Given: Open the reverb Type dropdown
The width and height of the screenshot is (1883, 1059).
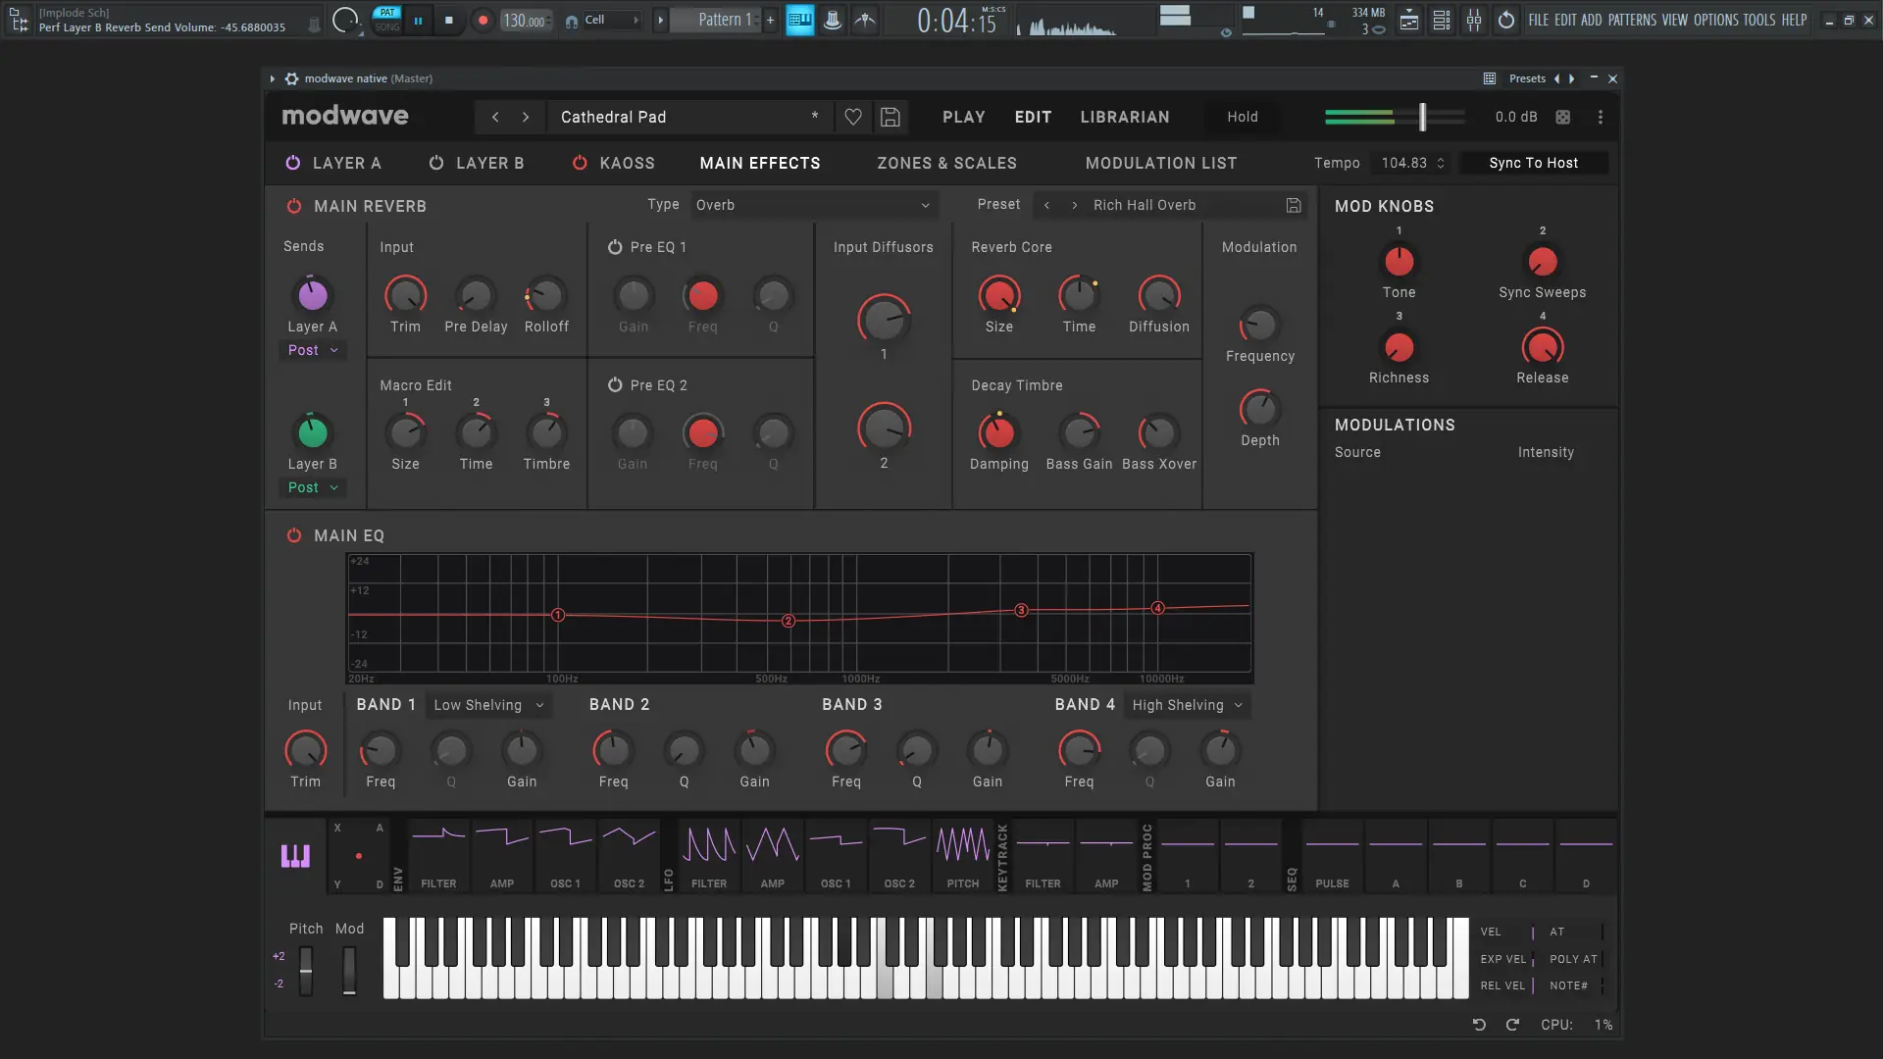Looking at the screenshot, I should (812, 205).
